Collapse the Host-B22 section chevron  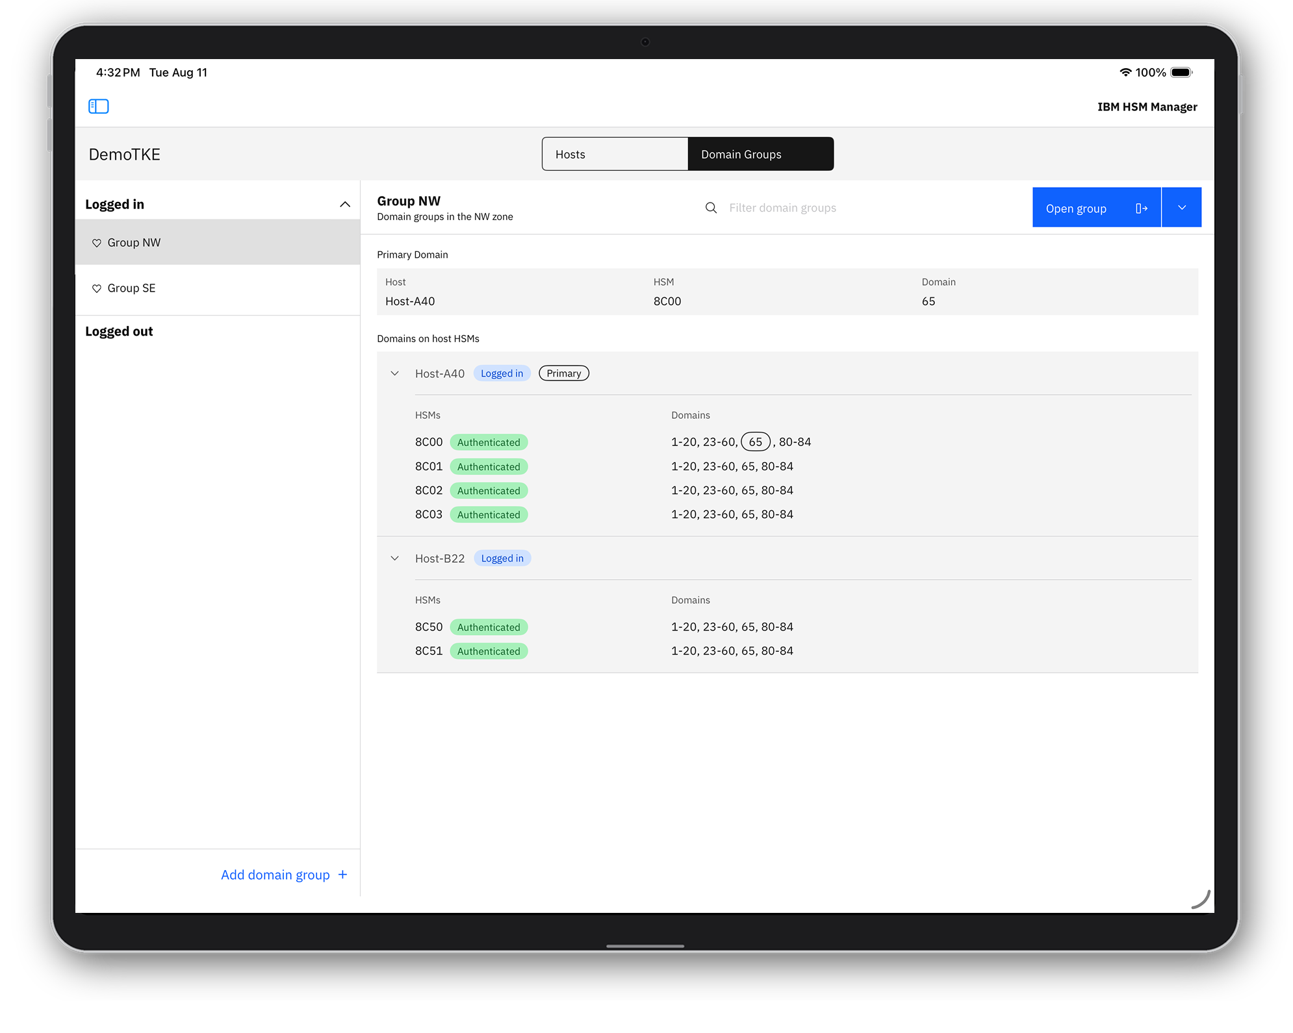tap(394, 558)
